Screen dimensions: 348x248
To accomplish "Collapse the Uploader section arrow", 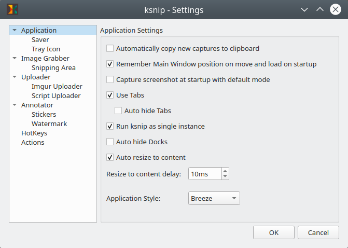I will pos(15,77).
